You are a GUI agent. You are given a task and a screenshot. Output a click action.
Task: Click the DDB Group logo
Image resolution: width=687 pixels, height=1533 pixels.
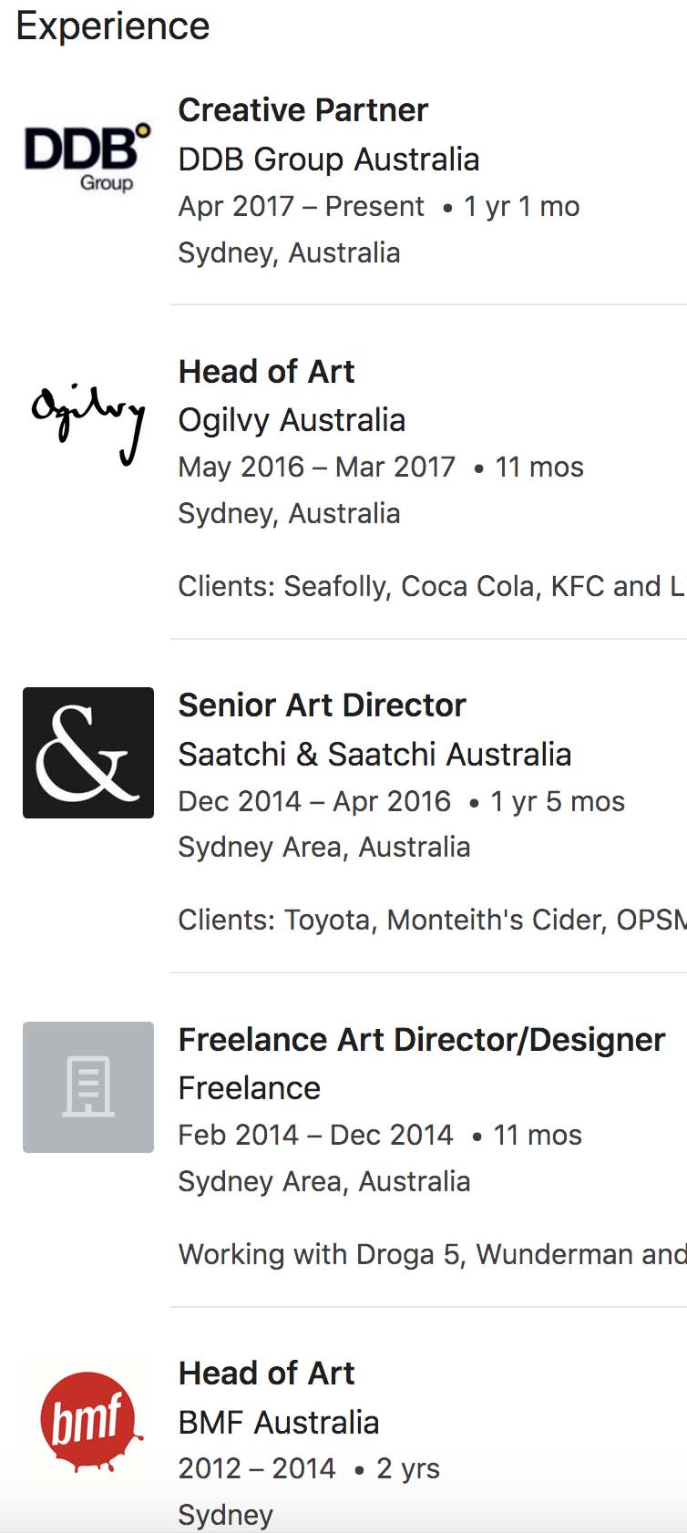point(88,157)
